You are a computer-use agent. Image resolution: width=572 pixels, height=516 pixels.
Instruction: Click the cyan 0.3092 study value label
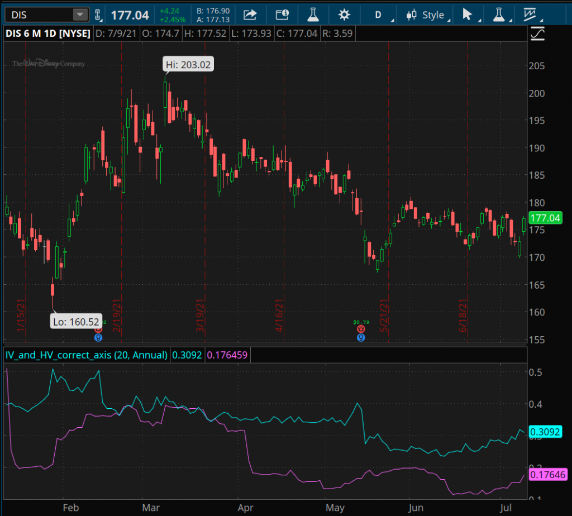pyautogui.click(x=187, y=355)
